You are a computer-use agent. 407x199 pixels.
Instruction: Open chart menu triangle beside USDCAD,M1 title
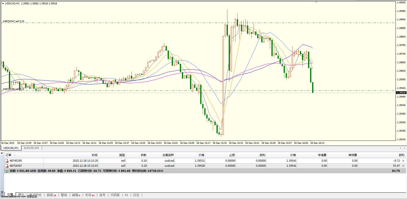(x=3, y=4)
